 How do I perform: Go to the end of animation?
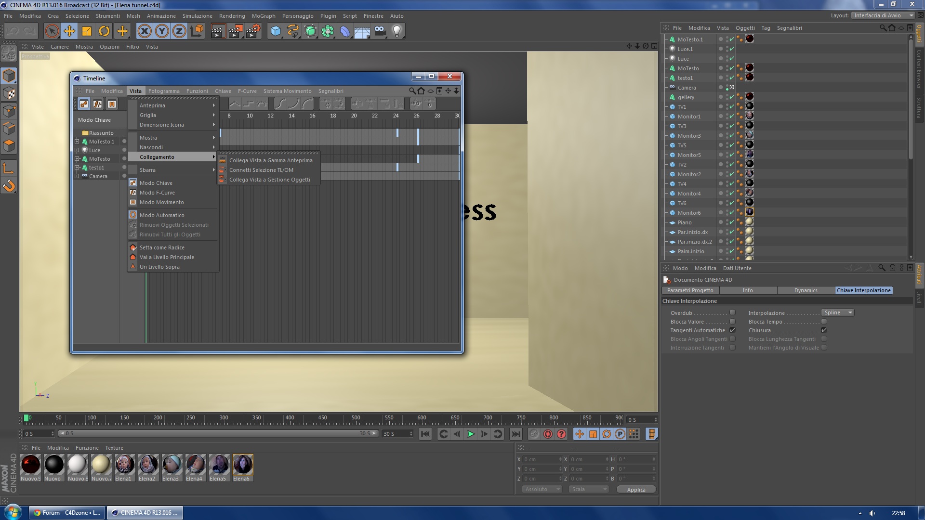click(x=515, y=434)
